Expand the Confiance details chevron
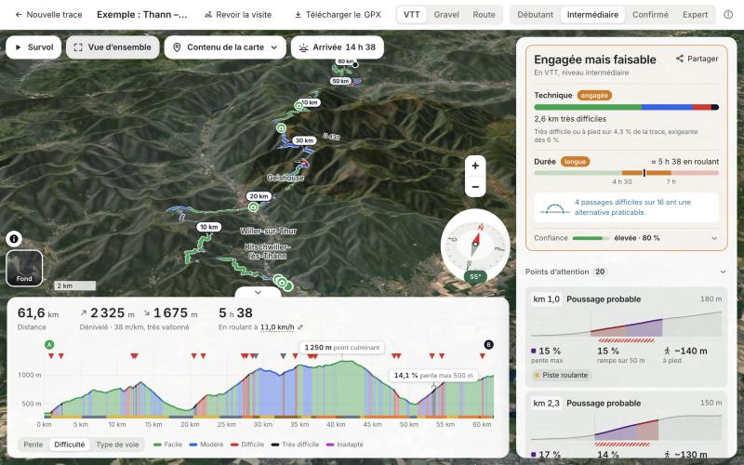Image resolution: width=744 pixels, height=465 pixels. [x=714, y=238]
